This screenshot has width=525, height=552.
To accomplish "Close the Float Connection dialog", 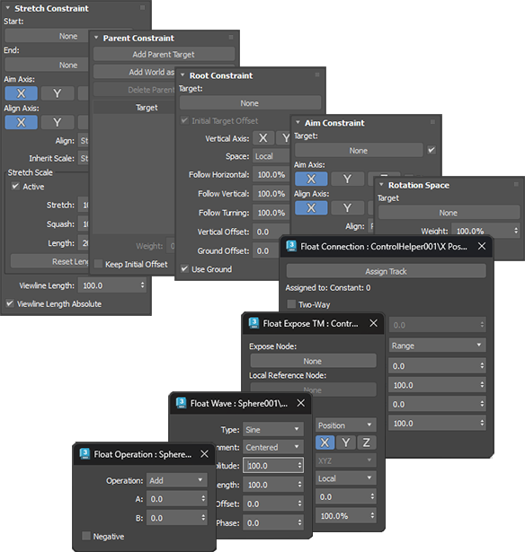I will 482,246.
